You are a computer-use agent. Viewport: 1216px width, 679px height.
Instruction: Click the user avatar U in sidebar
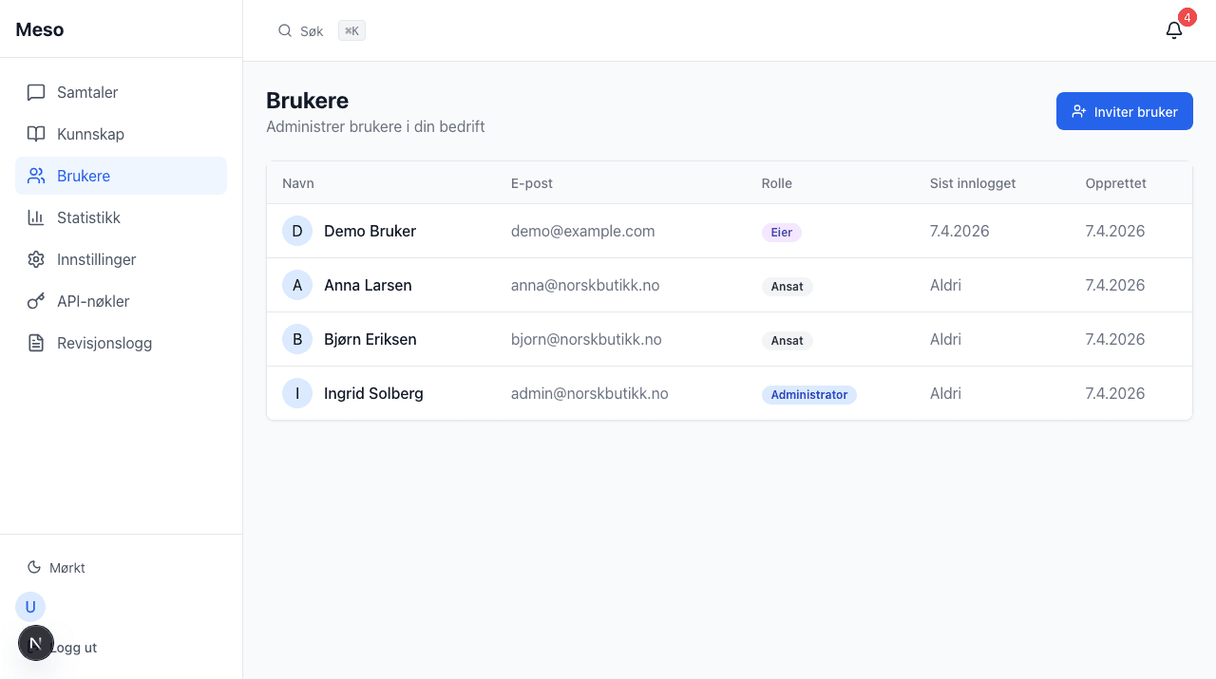(x=30, y=607)
